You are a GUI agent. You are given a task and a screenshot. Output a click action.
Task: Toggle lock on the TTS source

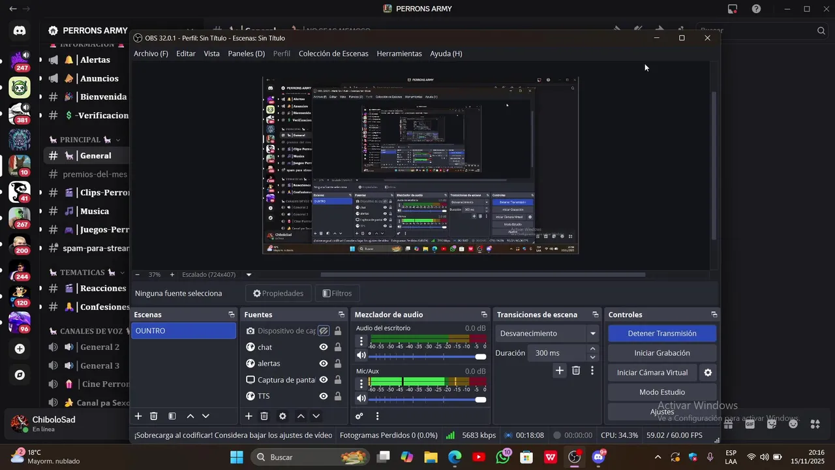[338, 396]
